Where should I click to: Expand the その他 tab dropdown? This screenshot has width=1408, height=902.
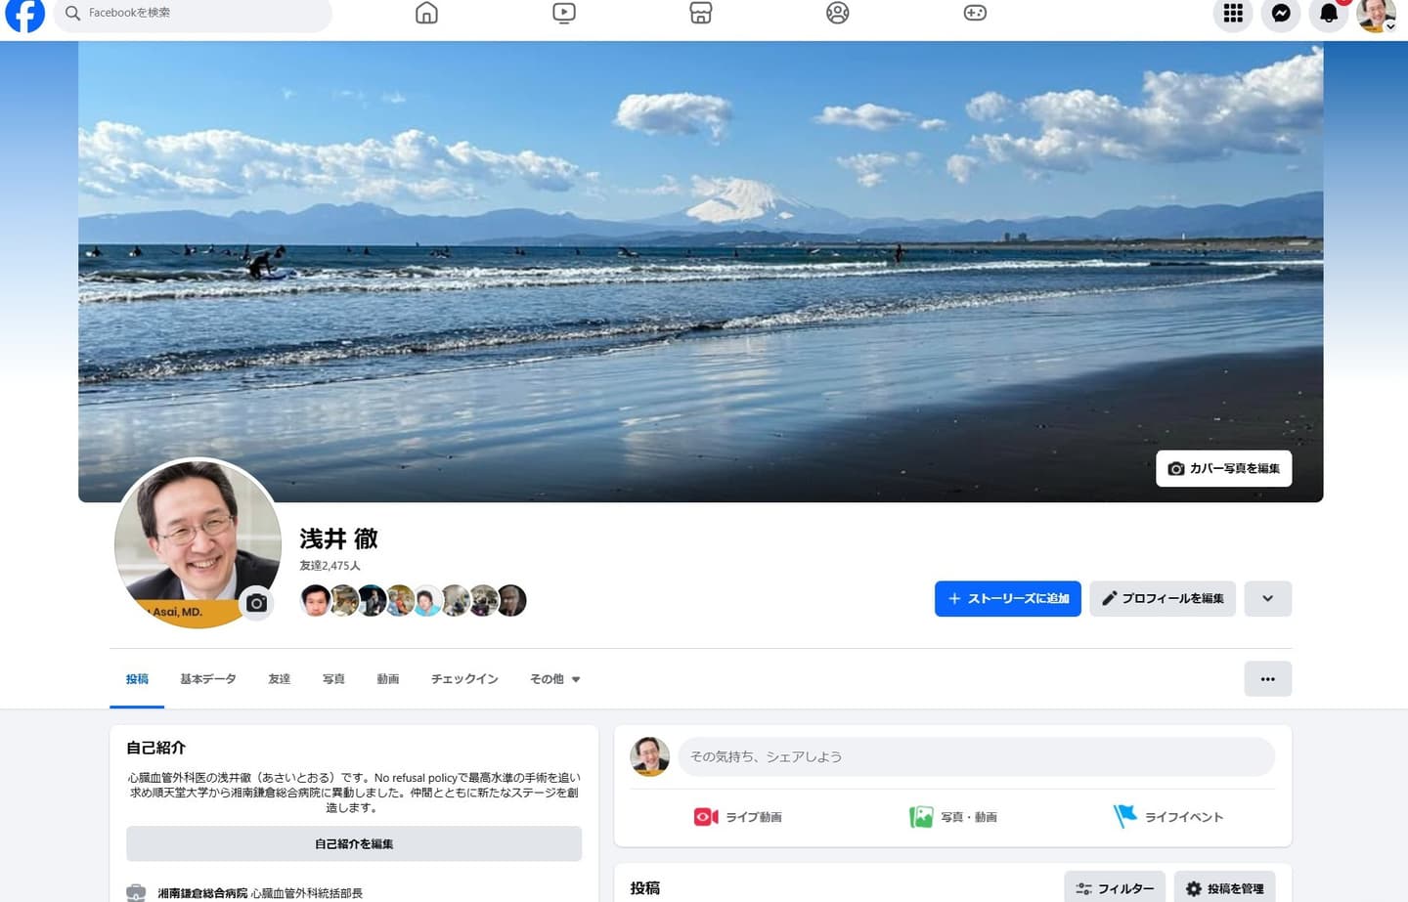pos(554,679)
